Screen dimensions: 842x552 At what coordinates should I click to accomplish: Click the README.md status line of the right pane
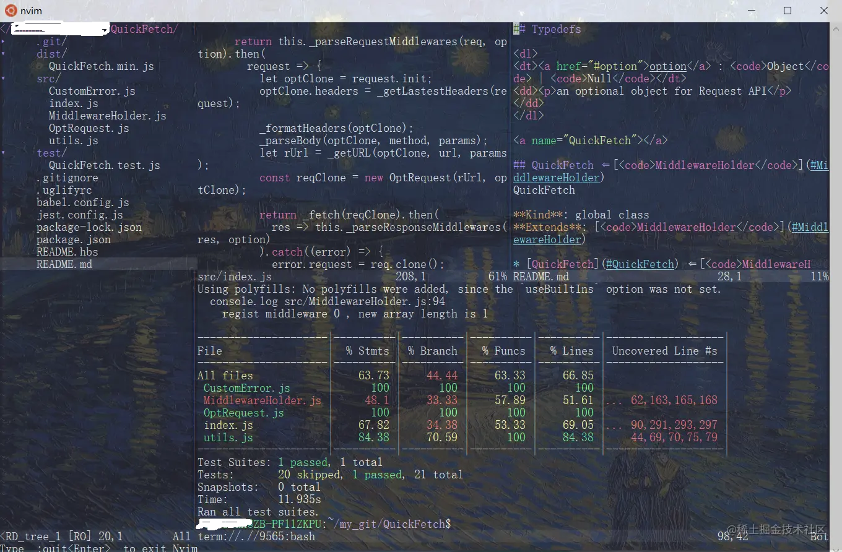671,277
